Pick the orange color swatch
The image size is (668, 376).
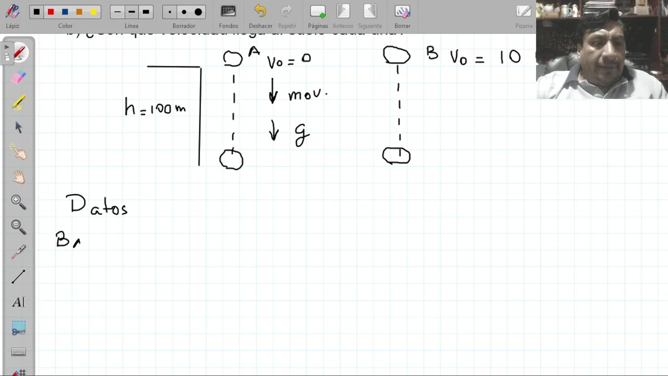79,12
